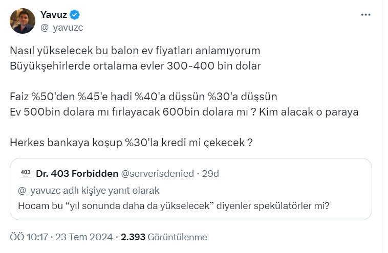388x253 pixels.
Task: Click the line starting "Ev 500bin dolara"
Action: click(184, 112)
